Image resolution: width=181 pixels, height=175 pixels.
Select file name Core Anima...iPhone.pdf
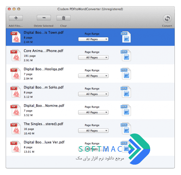coord(43,51)
